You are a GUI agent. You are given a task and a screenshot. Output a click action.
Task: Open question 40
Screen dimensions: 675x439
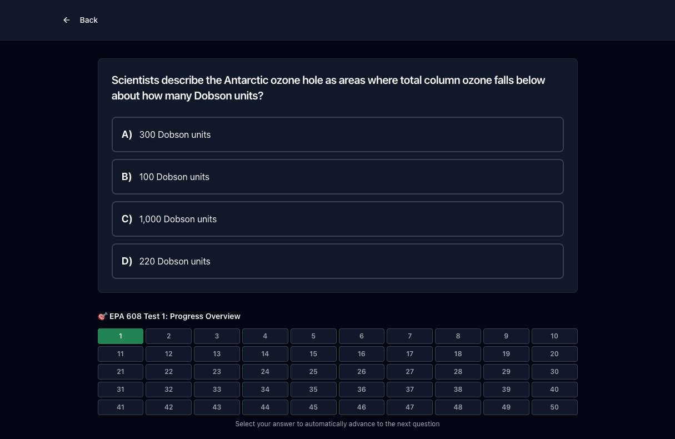click(554, 390)
